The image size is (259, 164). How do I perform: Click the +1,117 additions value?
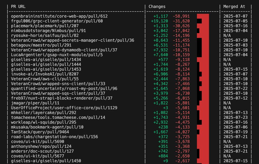(161, 16)
